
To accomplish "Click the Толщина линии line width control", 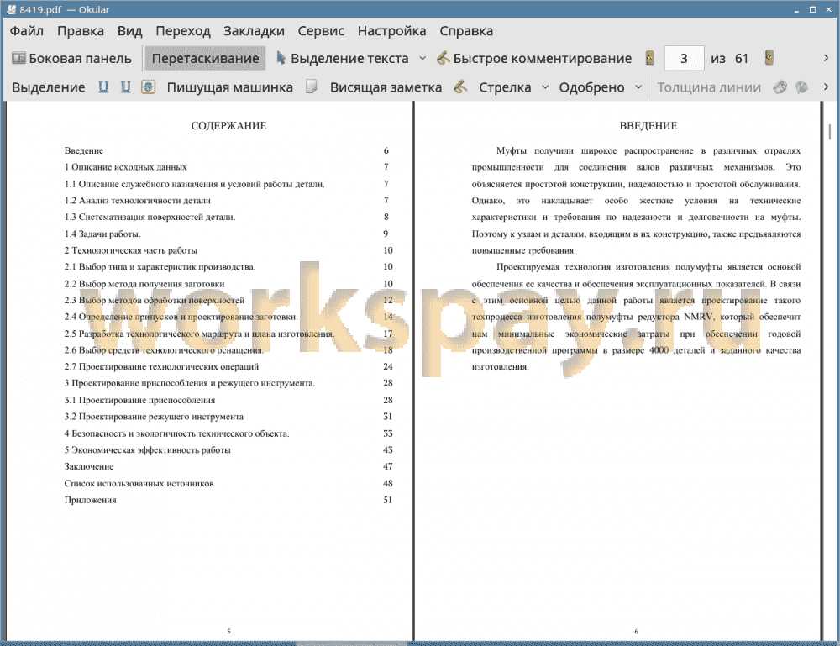I will click(709, 87).
